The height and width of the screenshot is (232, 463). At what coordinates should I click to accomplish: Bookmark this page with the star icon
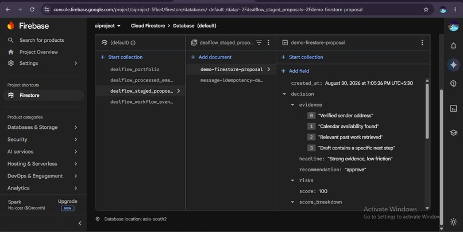[426, 9]
